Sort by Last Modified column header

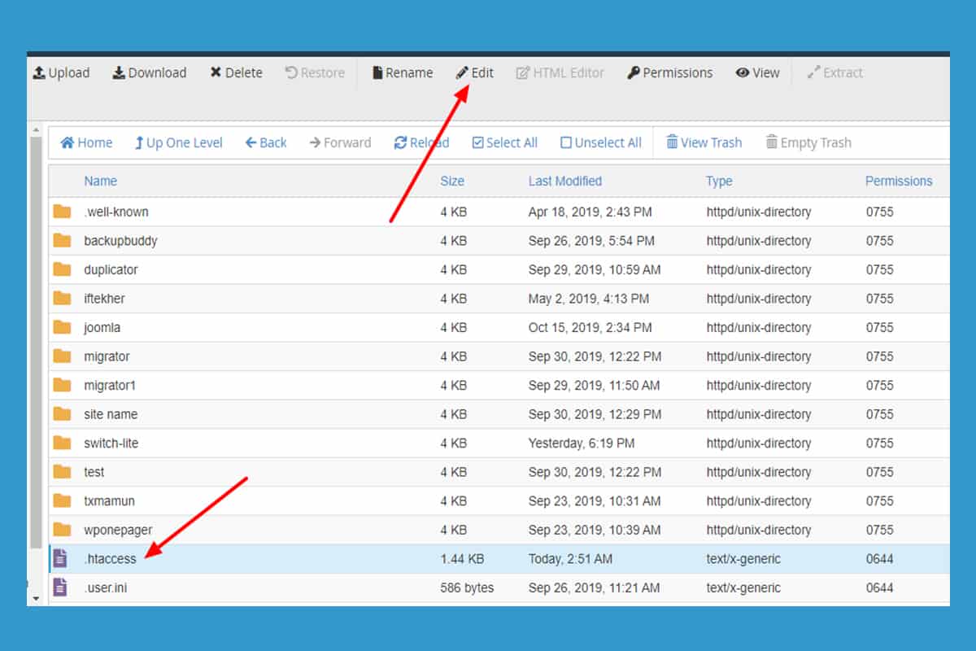pyautogui.click(x=565, y=181)
